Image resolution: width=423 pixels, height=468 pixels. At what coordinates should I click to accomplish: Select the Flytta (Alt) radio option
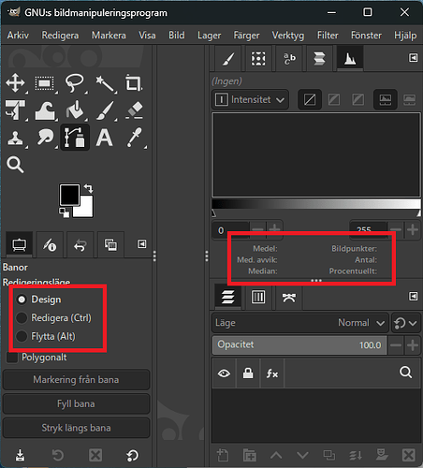click(46, 336)
